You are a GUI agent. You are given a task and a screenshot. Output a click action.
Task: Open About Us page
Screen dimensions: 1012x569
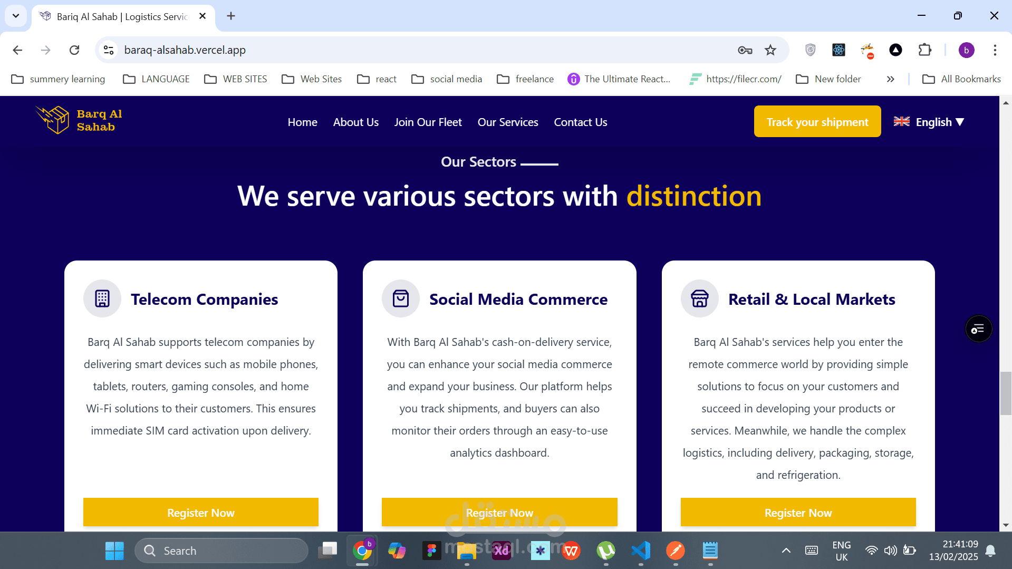point(355,122)
